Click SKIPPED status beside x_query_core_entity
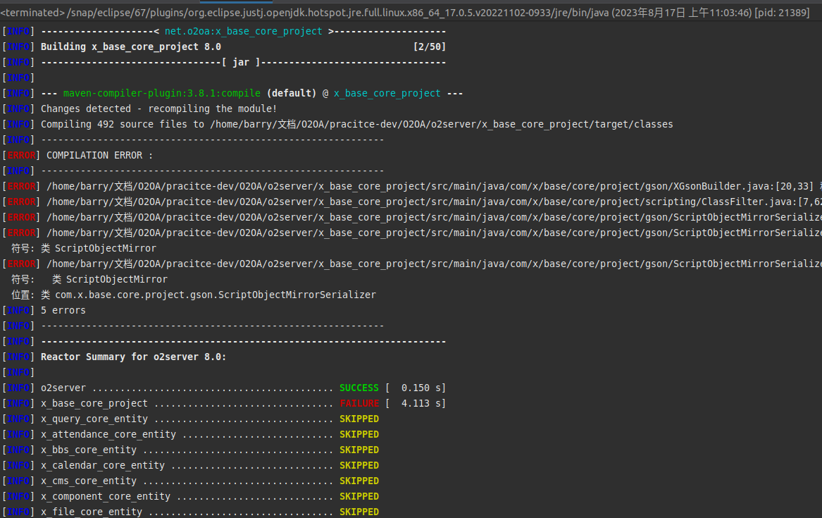This screenshot has width=822, height=518. (x=359, y=419)
